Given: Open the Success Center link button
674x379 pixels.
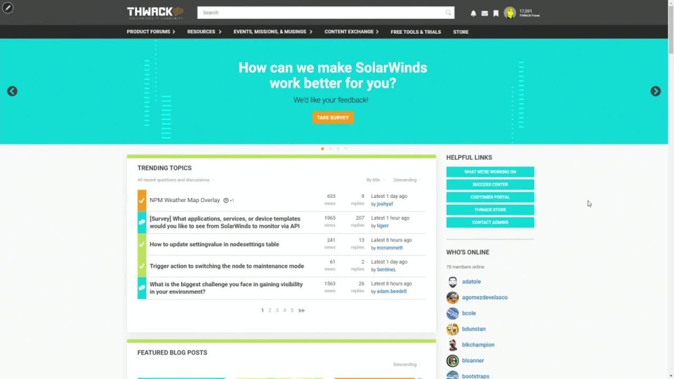Looking at the screenshot, I should tap(490, 185).
